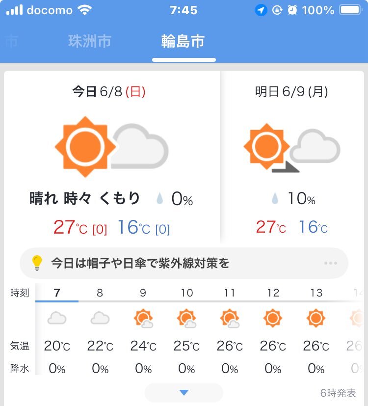Switch to the 珠洲市 city tab
368x406 pixels.
click(90, 42)
